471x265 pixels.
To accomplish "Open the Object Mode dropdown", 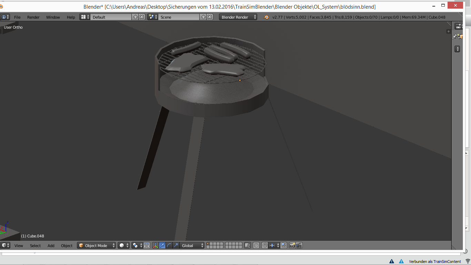I will (96, 245).
